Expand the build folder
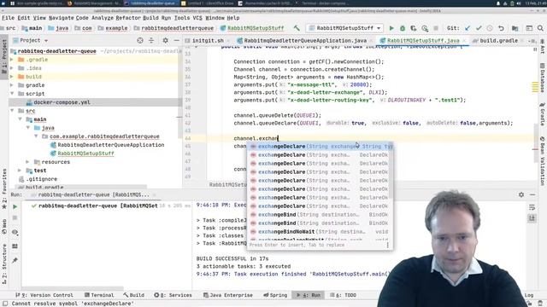Screen dimensions: 547x307 pos(12,77)
